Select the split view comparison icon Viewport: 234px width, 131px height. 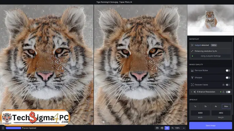[162, 128]
